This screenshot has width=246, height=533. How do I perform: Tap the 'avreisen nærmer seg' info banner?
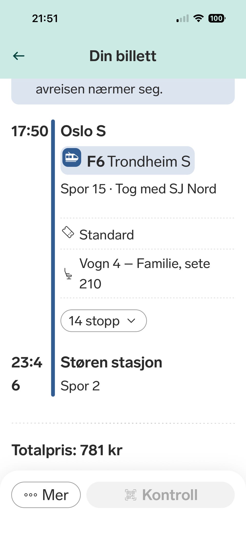tap(123, 91)
